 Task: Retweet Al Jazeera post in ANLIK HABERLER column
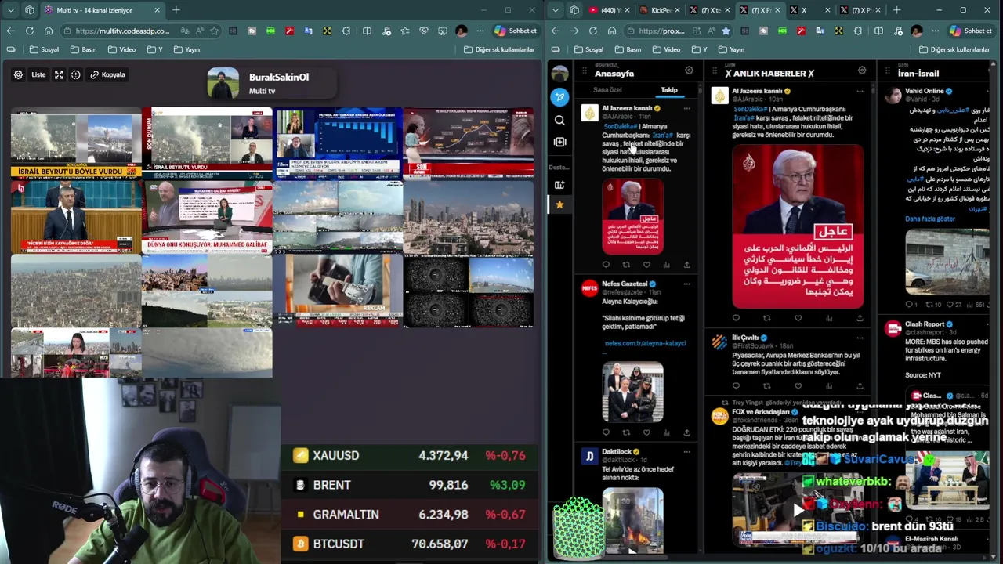click(x=767, y=318)
